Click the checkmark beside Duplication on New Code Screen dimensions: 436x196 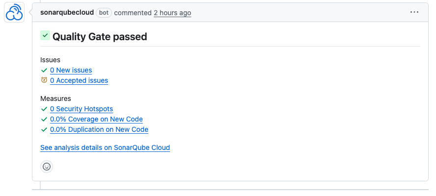coord(44,130)
